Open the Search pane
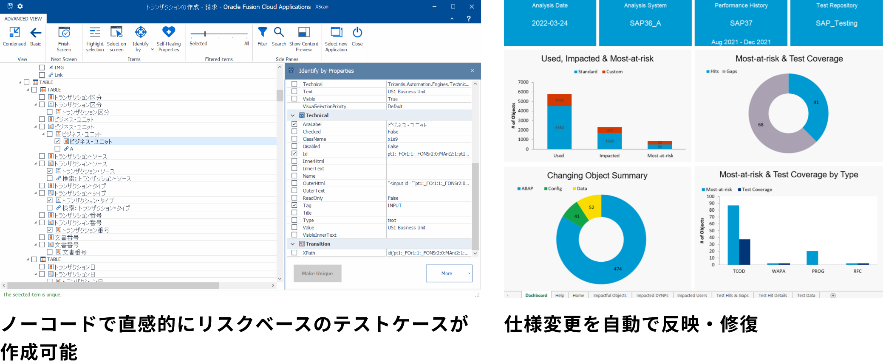The height and width of the screenshot is (361, 883). tap(279, 36)
